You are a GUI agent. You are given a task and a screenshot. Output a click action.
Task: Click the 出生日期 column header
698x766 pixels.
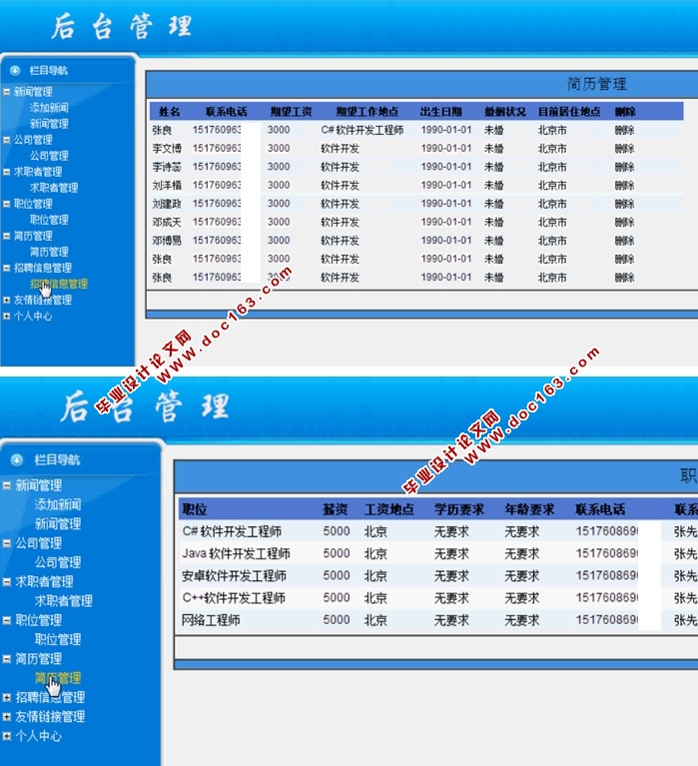441,112
